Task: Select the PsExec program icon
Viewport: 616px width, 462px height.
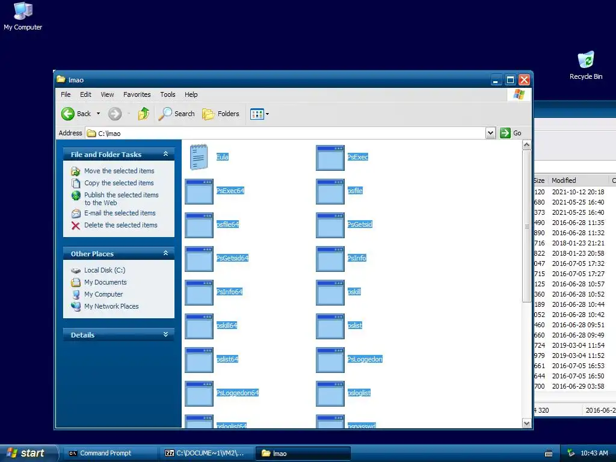Action: click(x=330, y=158)
